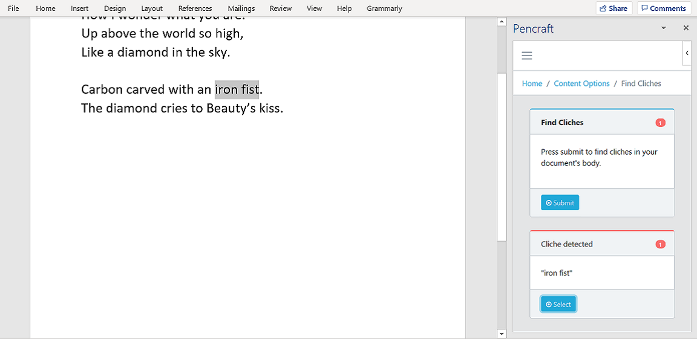
Task: Collapse the Pencraft pane with the side chevron
Action: point(687,53)
